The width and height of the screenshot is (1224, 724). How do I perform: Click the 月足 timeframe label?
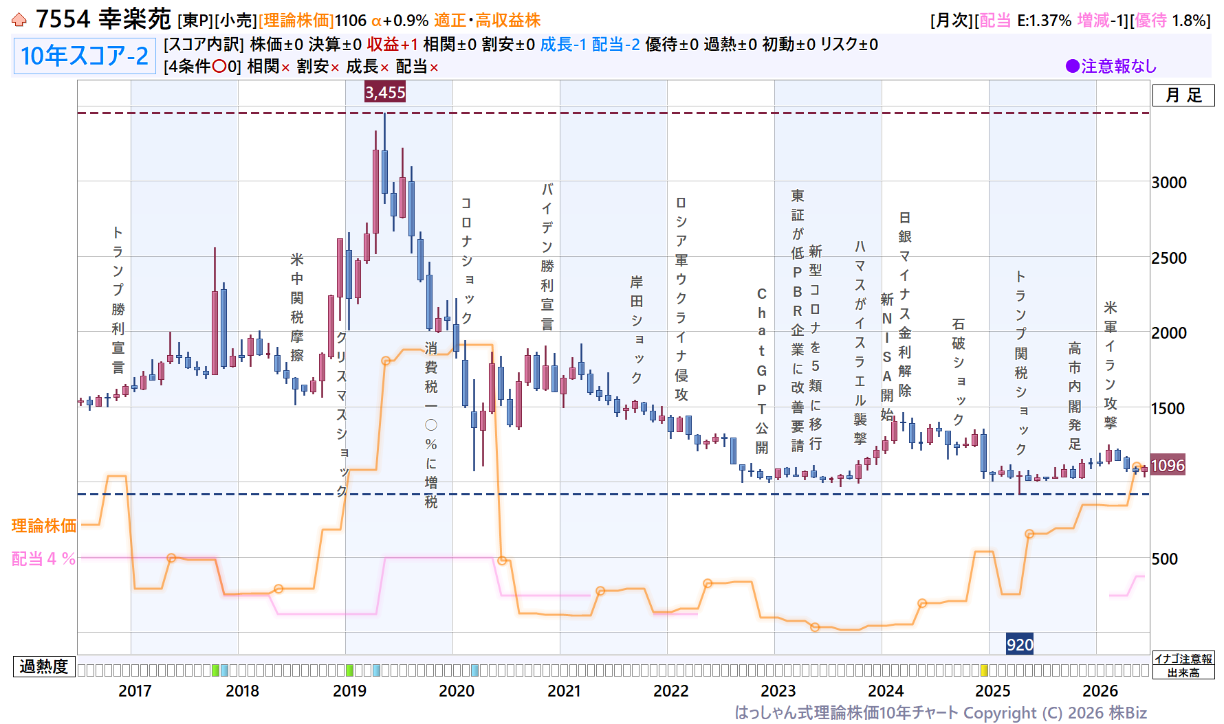click(1183, 95)
